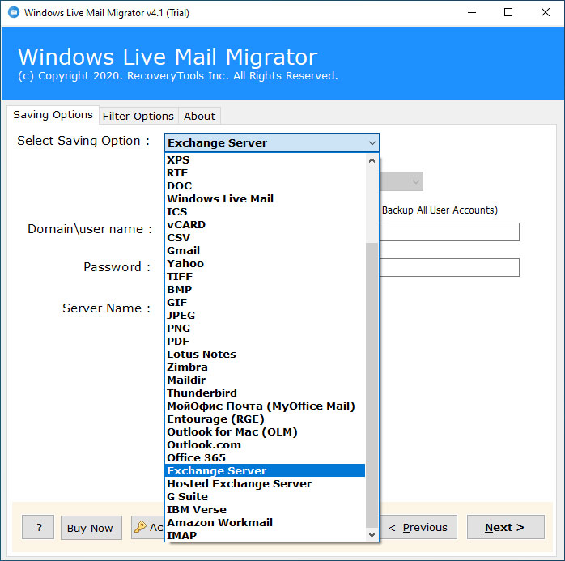Go back with the < Previous button
This screenshot has height=561, width=565.
418,528
